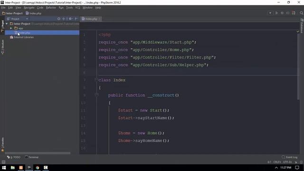Open the Database tool window strip
Screen dimensions: 304x171
(x=302, y=26)
